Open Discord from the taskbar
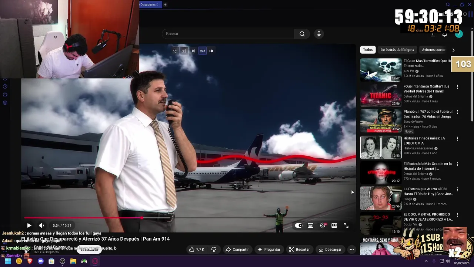Screen dimensions: 474x267 41,261
